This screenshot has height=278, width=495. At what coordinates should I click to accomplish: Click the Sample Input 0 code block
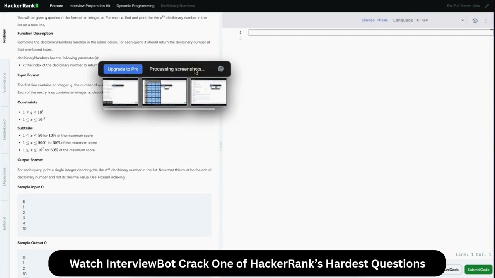(114, 215)
